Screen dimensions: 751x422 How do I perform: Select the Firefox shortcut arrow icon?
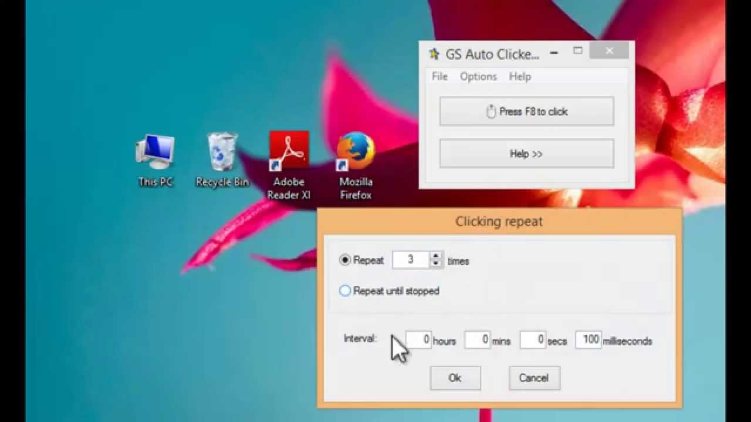343,165
